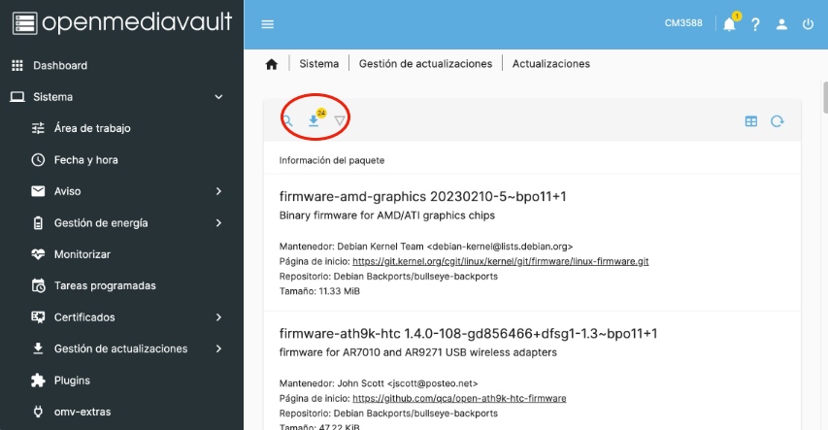
Task: Click 'Tamaño: 11.33 MiB' text
Action: 319,291
